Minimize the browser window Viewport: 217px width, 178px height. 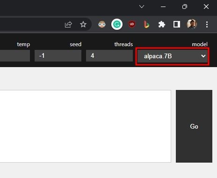click(163, 7)
